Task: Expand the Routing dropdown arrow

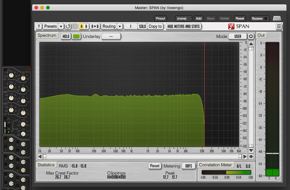Action: click(x=120, y=26)
